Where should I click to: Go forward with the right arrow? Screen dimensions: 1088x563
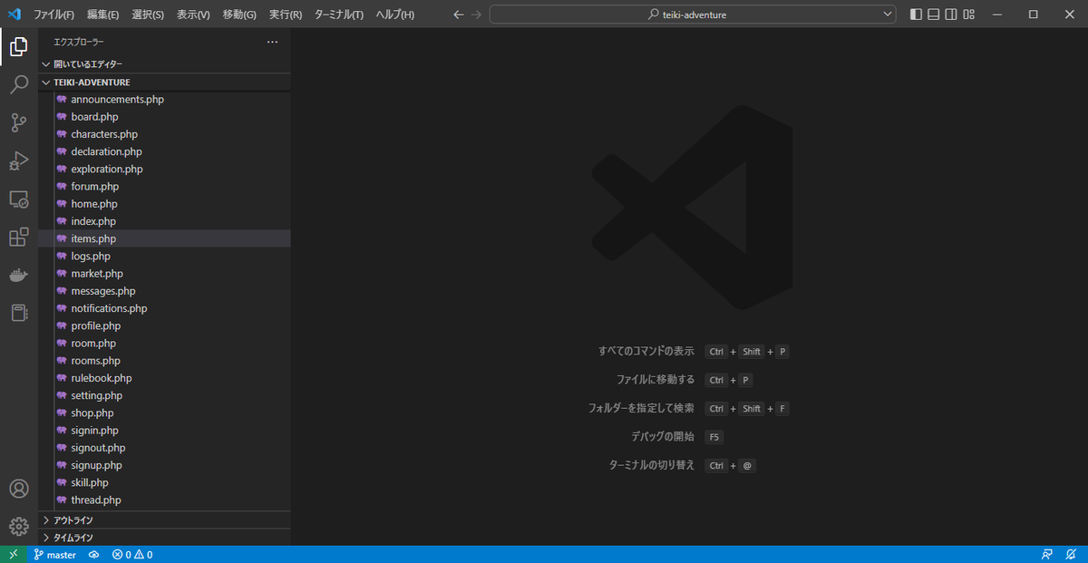pos(477,15)
